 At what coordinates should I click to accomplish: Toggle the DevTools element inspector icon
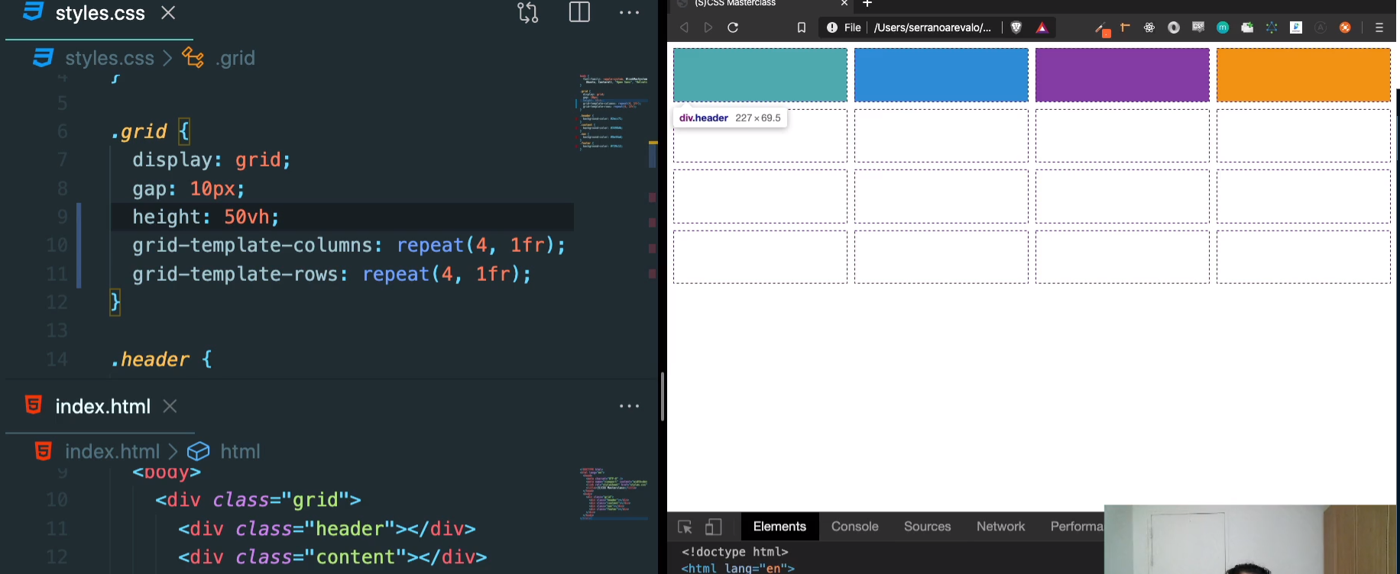[x=685, y=527]
